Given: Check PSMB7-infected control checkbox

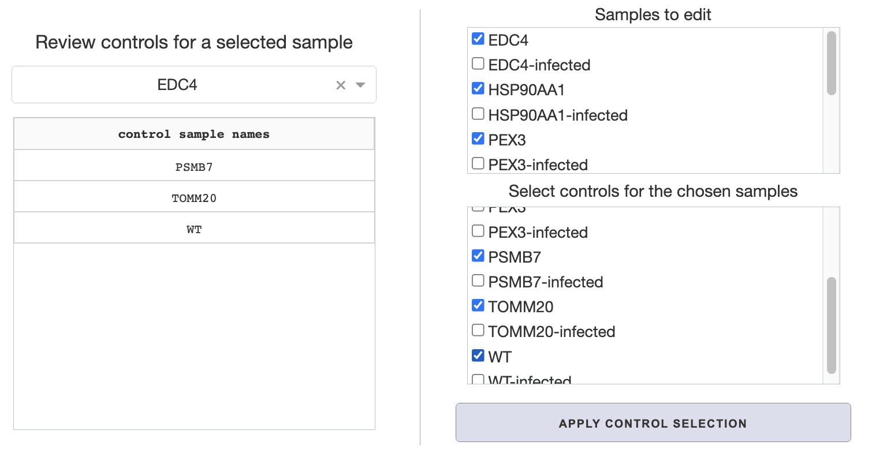Looking at the screenshot, I should tap(478, 280).
